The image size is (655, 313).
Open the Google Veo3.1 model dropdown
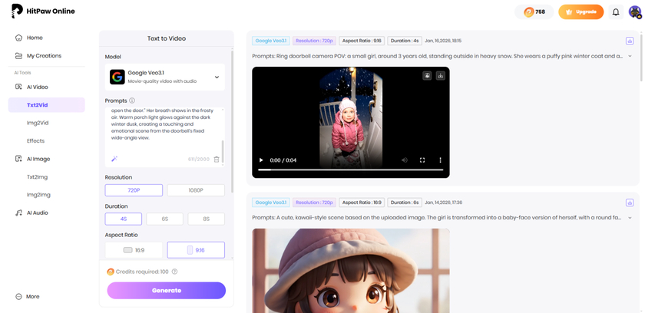pos(165,77)
